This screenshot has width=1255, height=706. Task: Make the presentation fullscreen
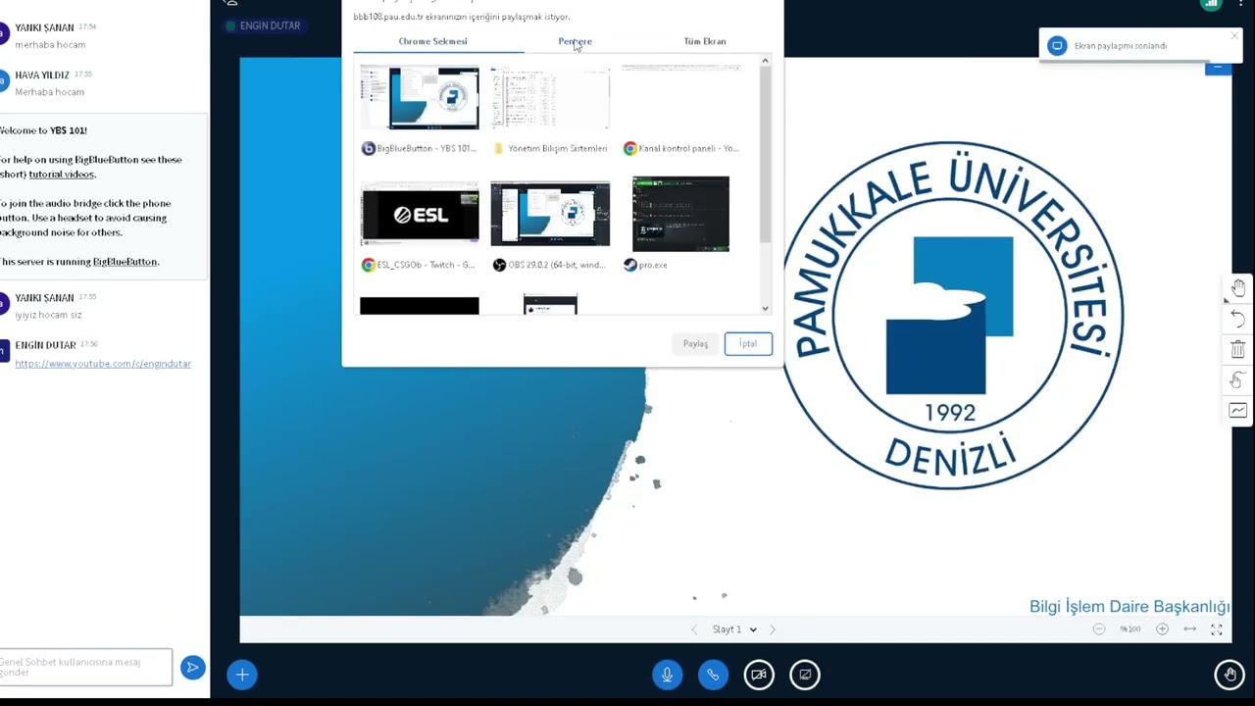[1217, 630]
